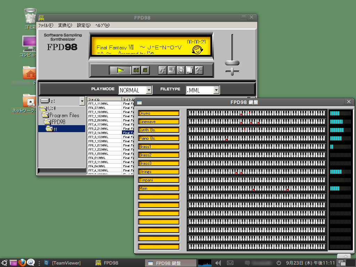Open the ヘルプ(H) menu

pyautogui.click(x=103, y=25)
